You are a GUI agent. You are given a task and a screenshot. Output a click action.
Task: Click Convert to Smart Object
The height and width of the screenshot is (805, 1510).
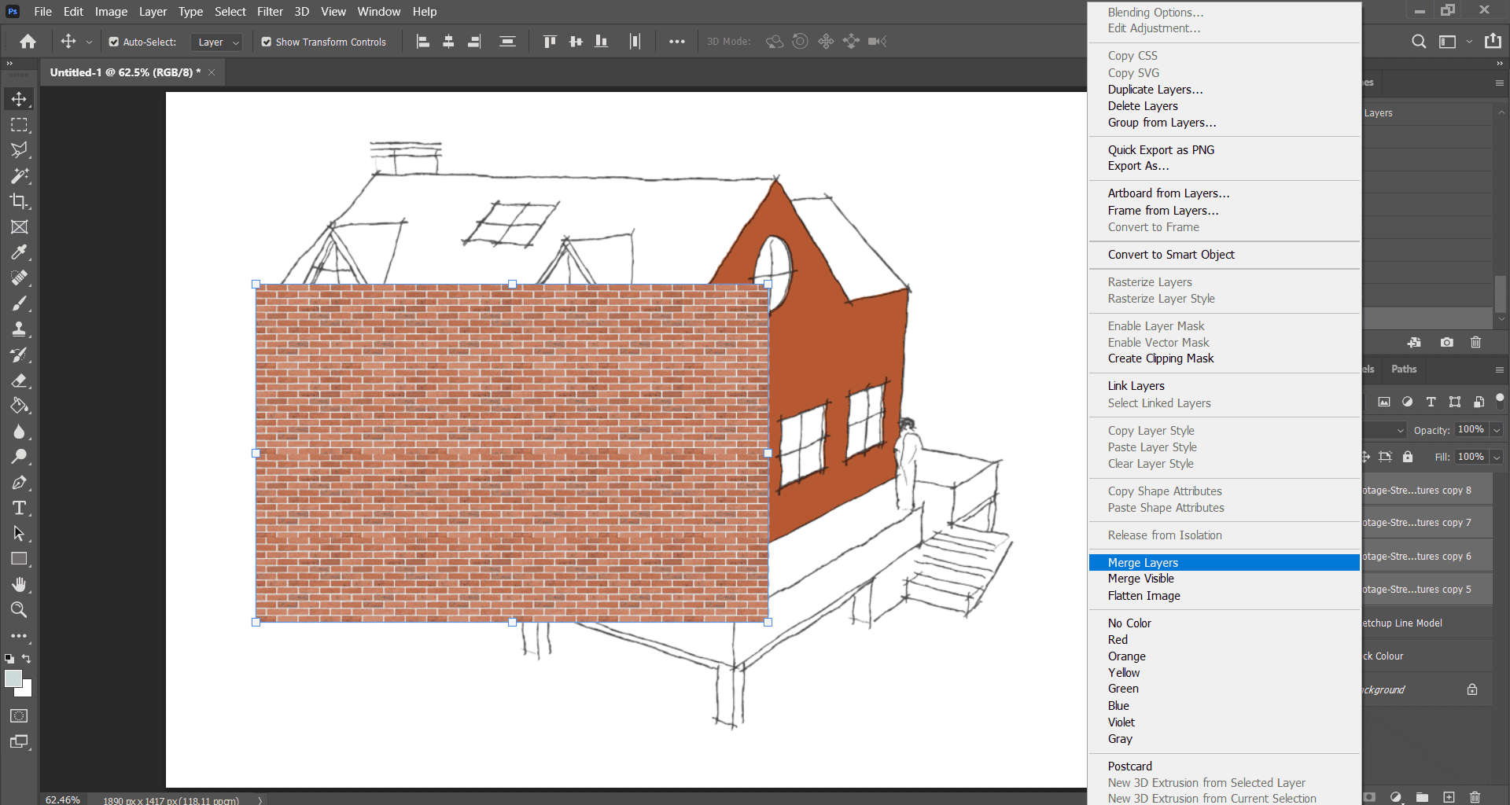[x=1170, y=255]
